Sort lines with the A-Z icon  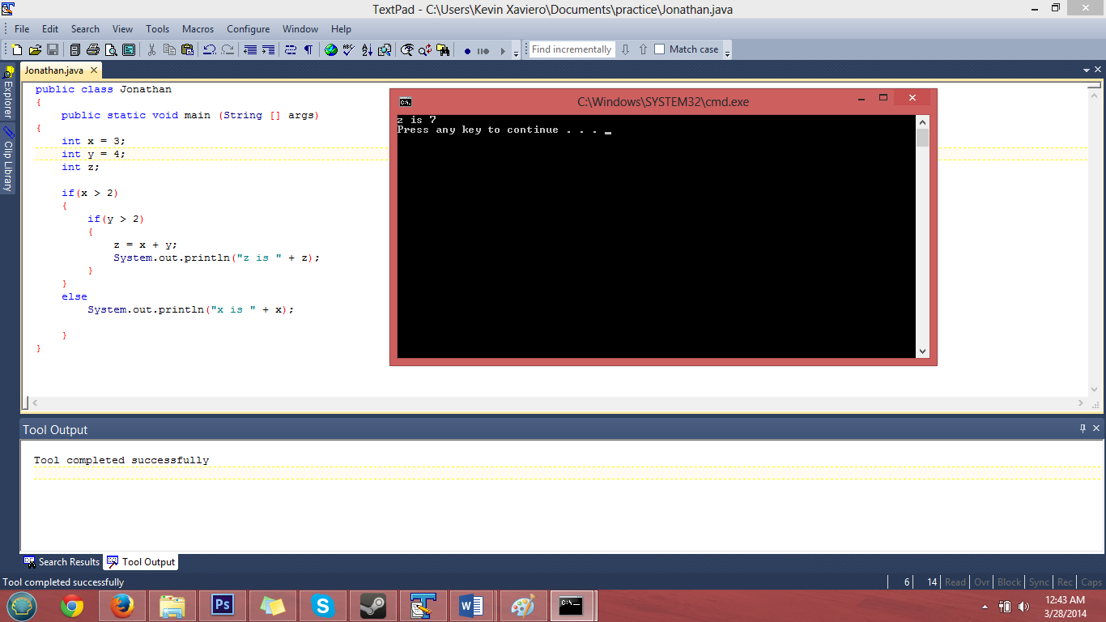(x=367, y=49)
